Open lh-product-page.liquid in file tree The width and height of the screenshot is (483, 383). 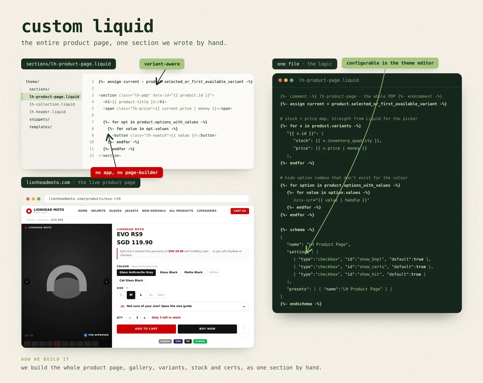[52, 97]
